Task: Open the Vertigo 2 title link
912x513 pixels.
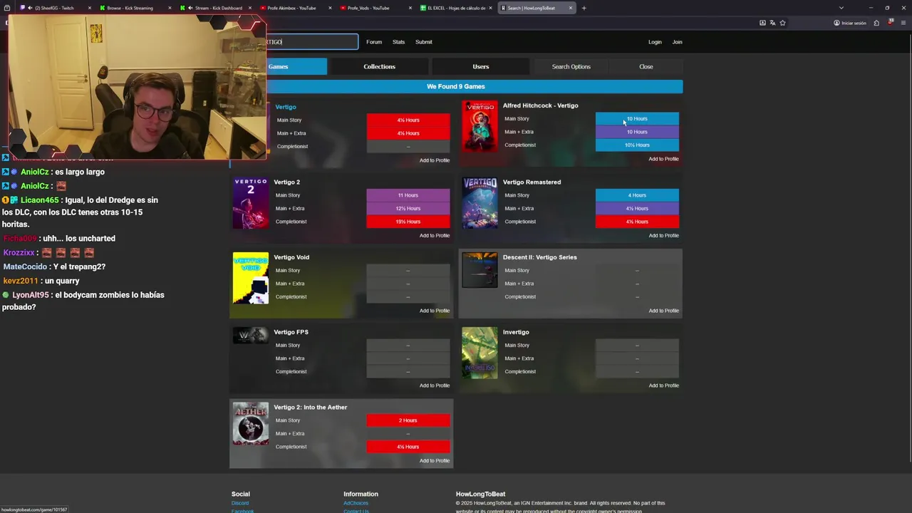Action: 287,182
